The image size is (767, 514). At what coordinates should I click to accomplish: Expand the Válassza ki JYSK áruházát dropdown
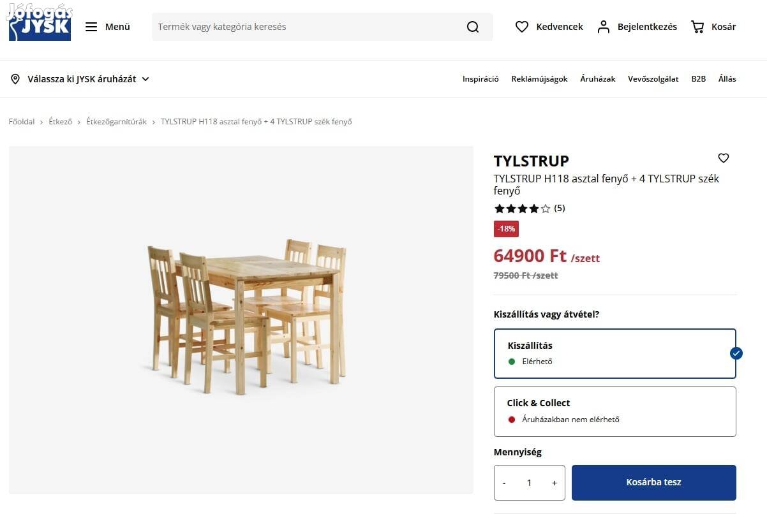click(x=145, y=79)
